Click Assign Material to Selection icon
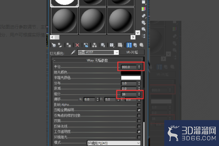 69,45
